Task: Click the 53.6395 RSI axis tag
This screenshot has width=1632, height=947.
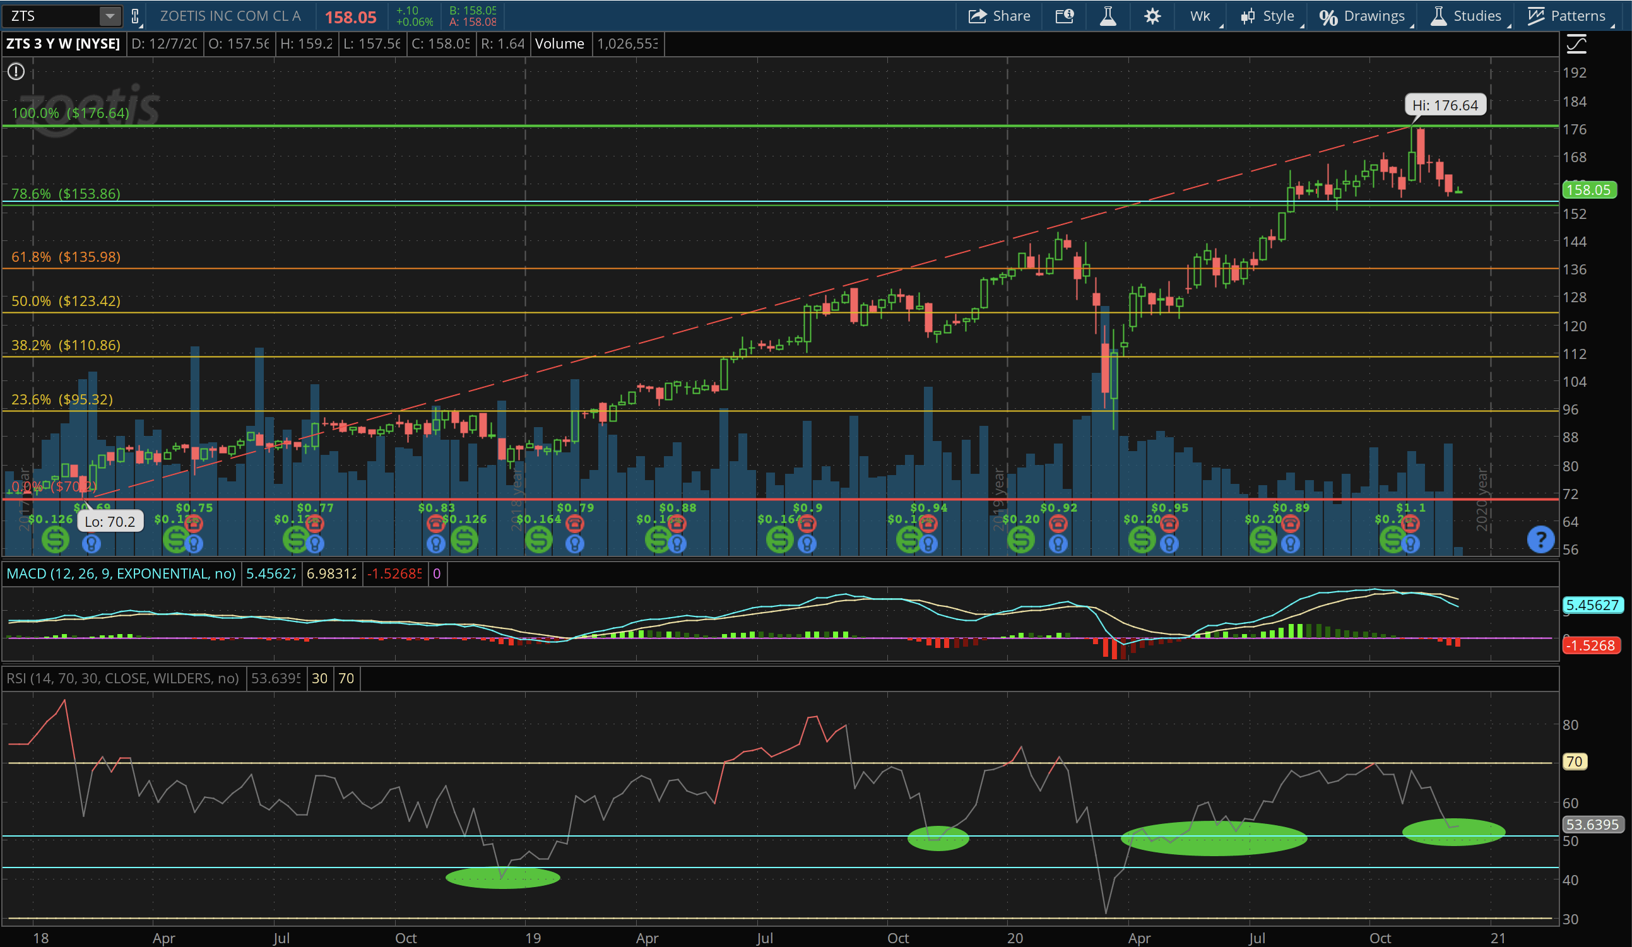Action: 1593,825
